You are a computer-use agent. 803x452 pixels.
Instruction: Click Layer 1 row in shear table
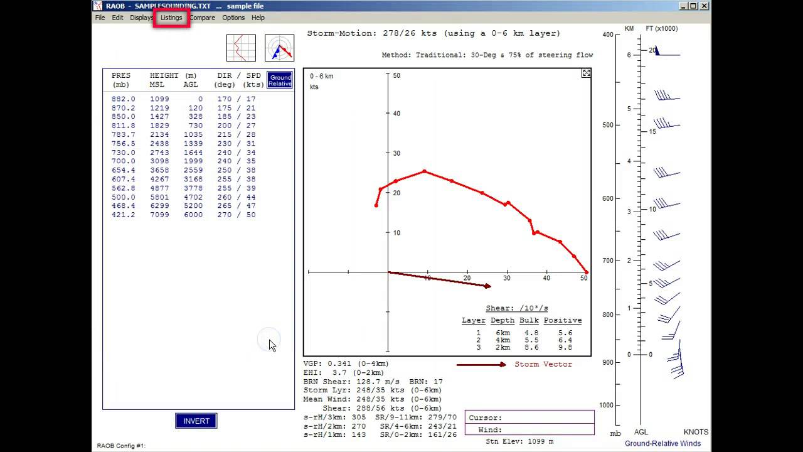tap(523, 333)
